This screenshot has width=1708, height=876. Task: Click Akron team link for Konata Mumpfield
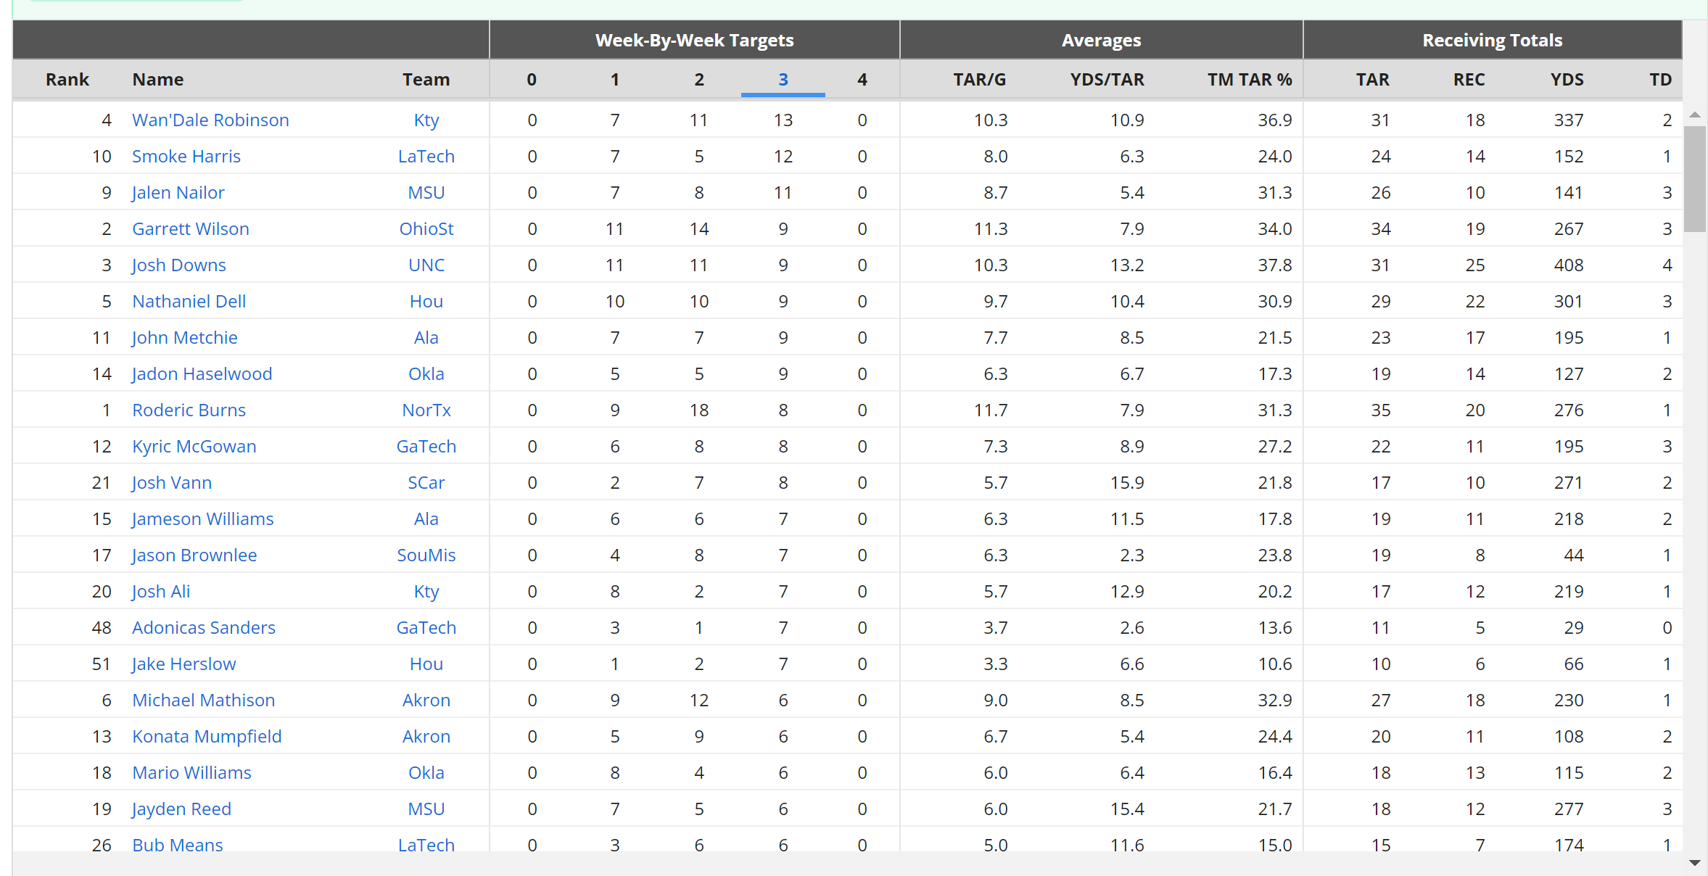coord(426,736)
